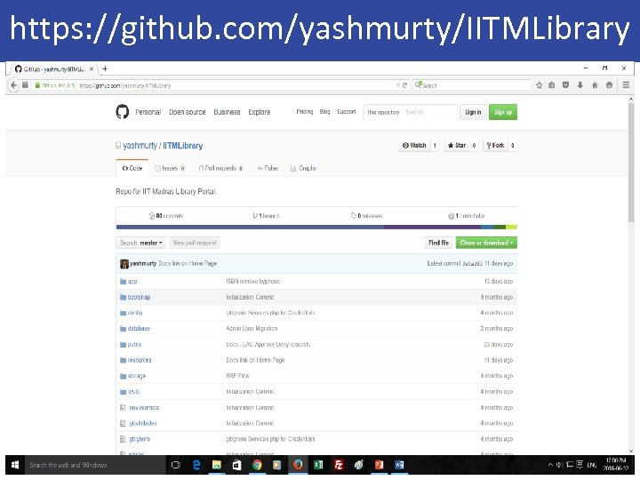Viewport: 640px width, 480px height.
Task: Open the Pull requests tab
Action: coord(220,168)
